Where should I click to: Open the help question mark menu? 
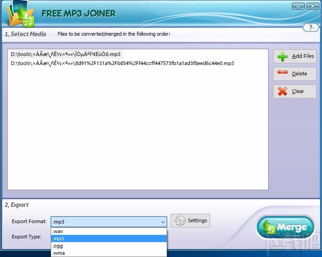tap(311, 28)
